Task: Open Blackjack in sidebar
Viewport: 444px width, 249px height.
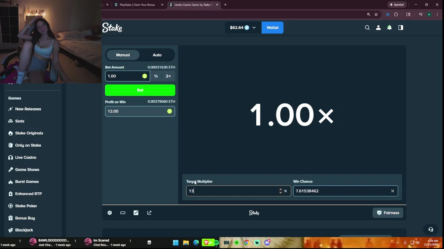Action: [24, 230]
